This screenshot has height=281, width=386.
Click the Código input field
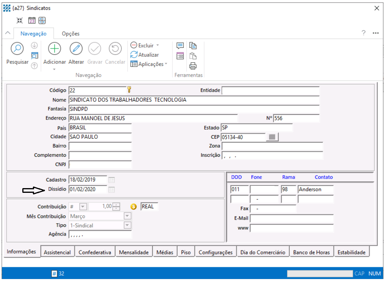click(x=97, y=90)
